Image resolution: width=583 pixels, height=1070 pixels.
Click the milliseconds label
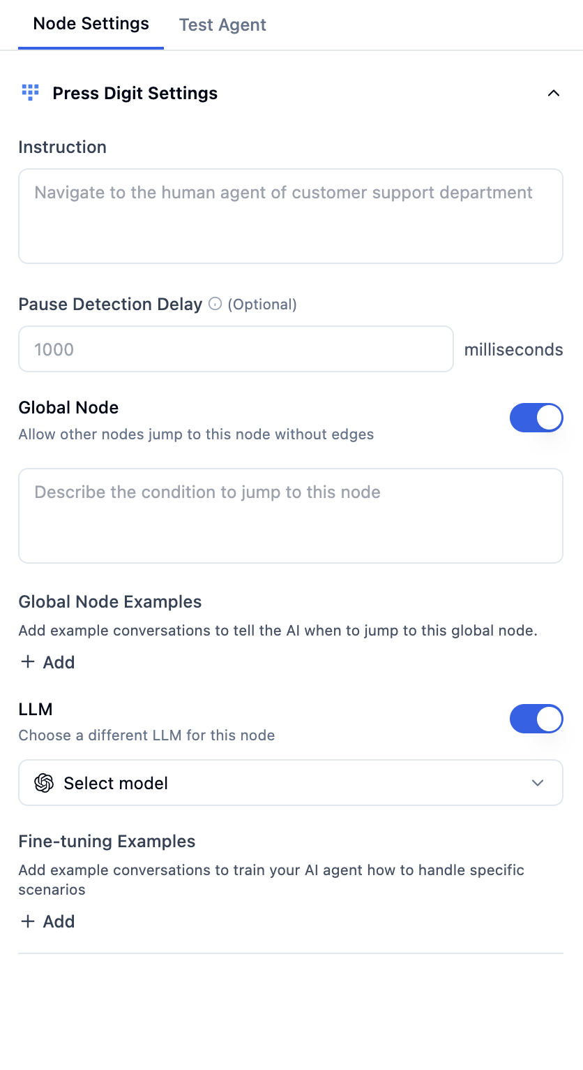pos(513,349)
